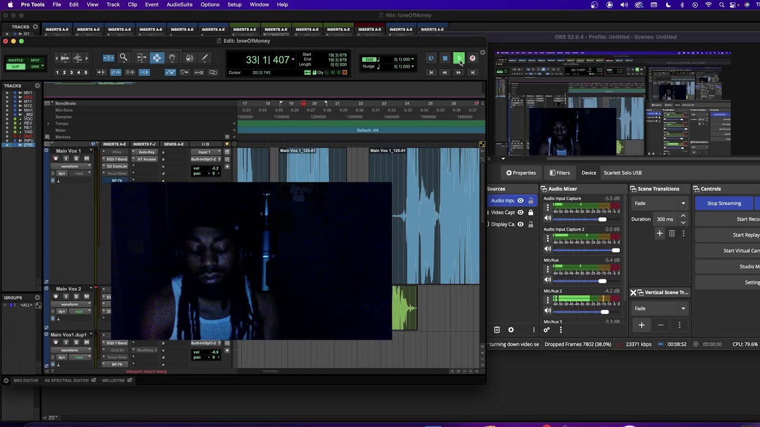Open source Filters button
Viewport: 760px width, 427px height.
pyautogui.click(x=560, y=173)
